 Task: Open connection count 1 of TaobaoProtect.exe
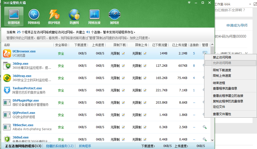pyautogui.click(x=194, y=90)
